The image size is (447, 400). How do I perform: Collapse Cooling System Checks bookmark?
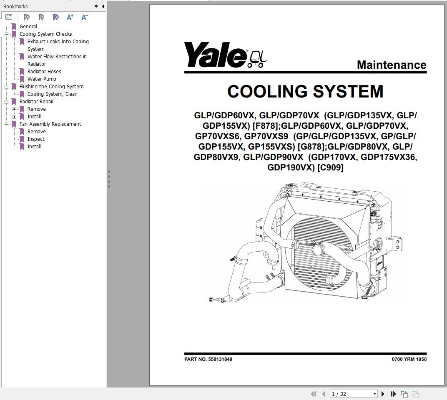pyautogui.click(x=6, y=34)
